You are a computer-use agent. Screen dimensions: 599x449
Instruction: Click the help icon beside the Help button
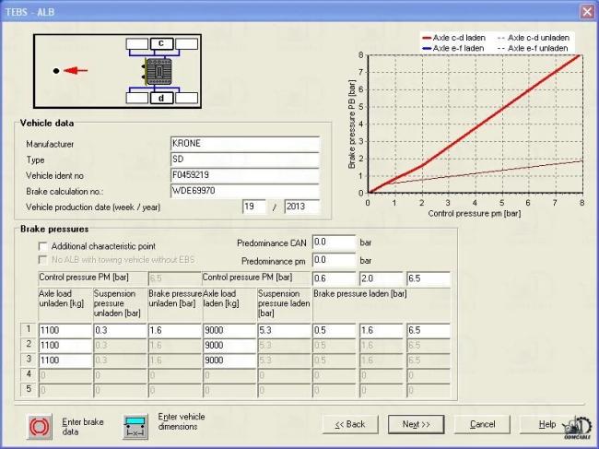pos(578,426)
